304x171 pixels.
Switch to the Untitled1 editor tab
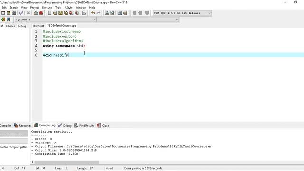(x=38, y=26)
